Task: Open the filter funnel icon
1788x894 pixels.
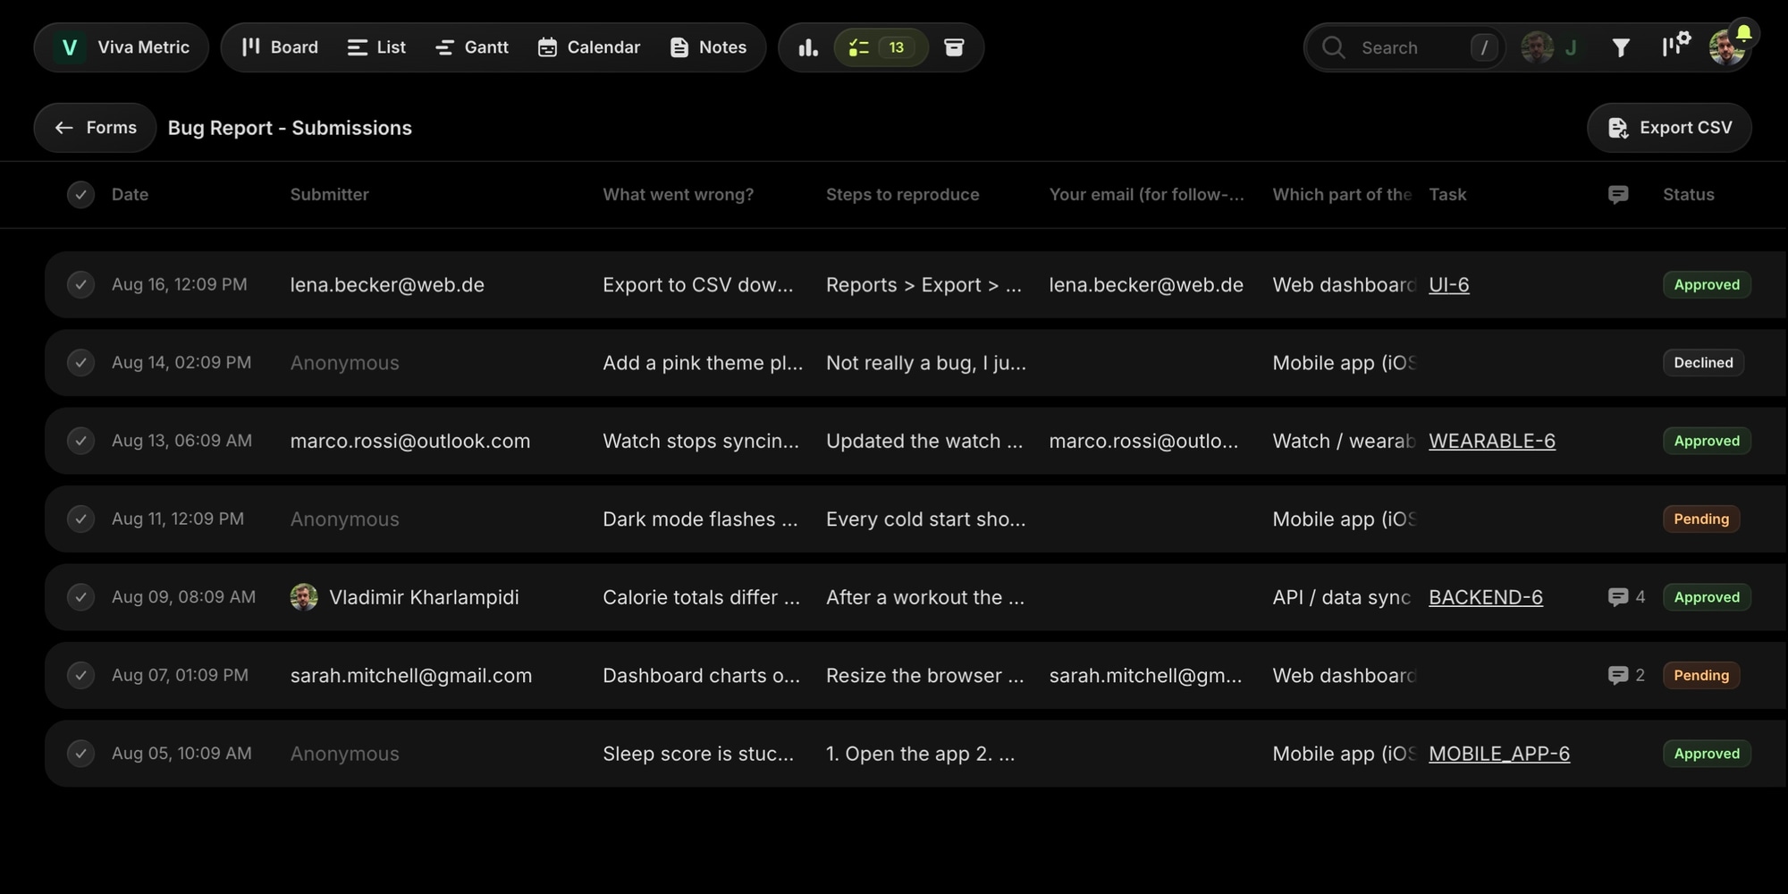Action: [x=1621, y=47]
